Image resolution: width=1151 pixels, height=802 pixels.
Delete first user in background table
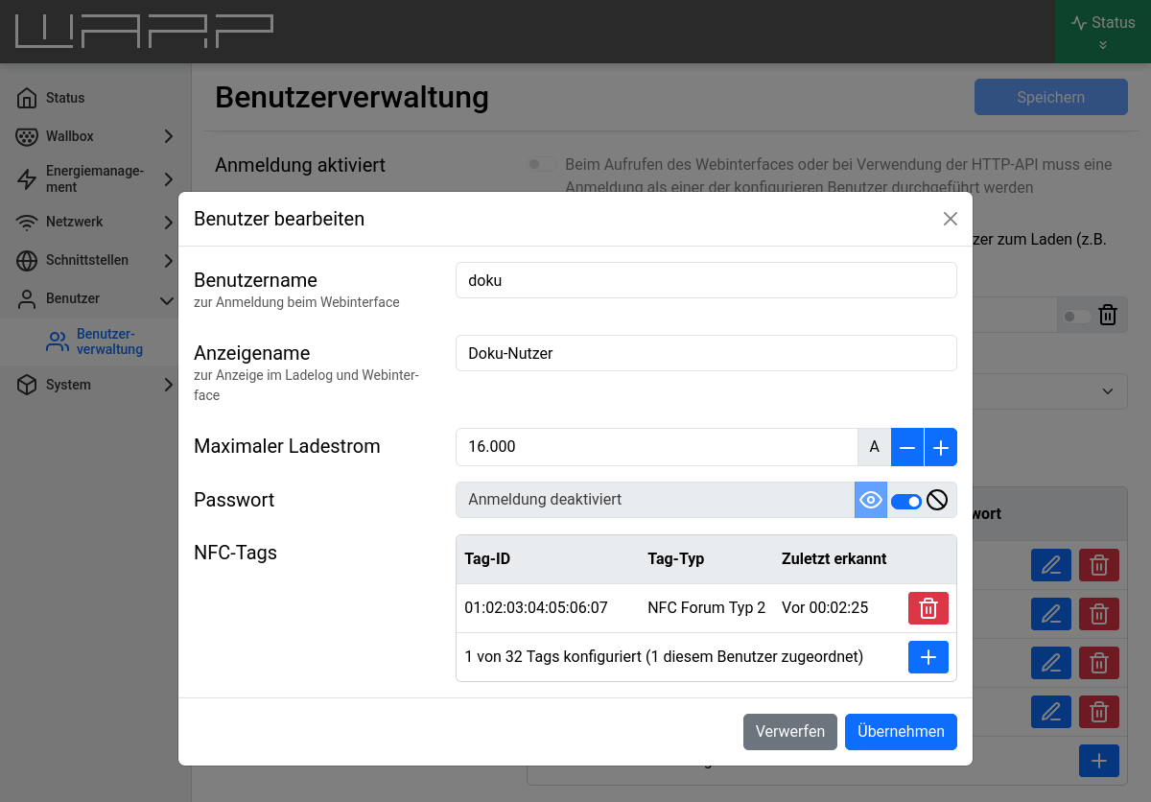point(1099,565)
